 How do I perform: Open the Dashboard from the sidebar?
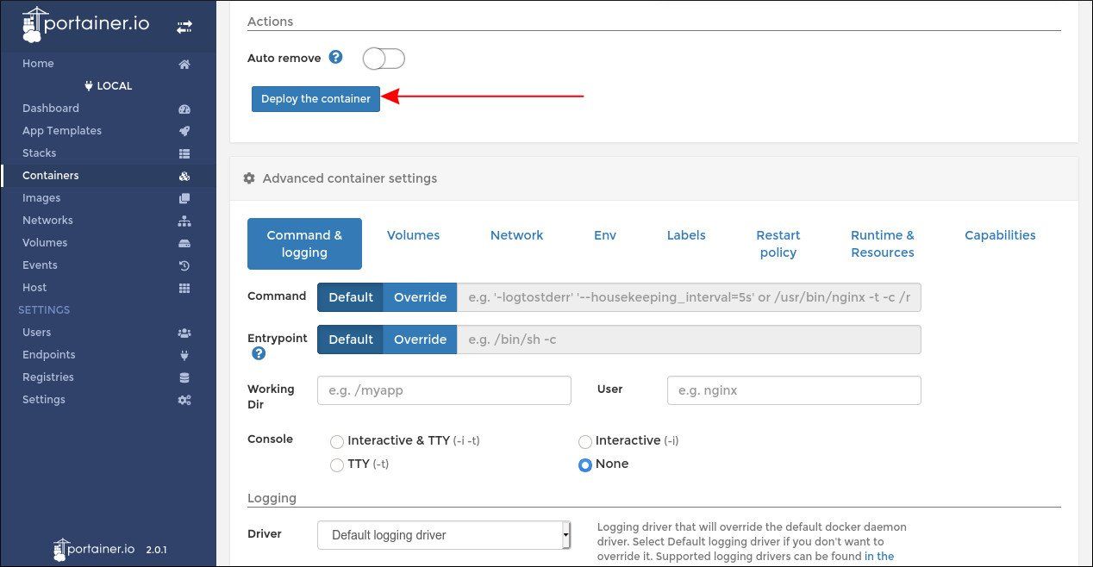pyautogui.click(x=184, y=108)
